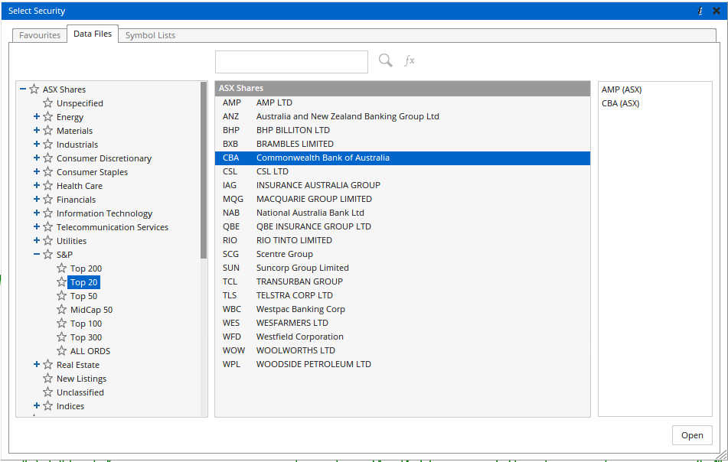
Task: Collapse the S&P tree node
Action: (x=37, y=254)
